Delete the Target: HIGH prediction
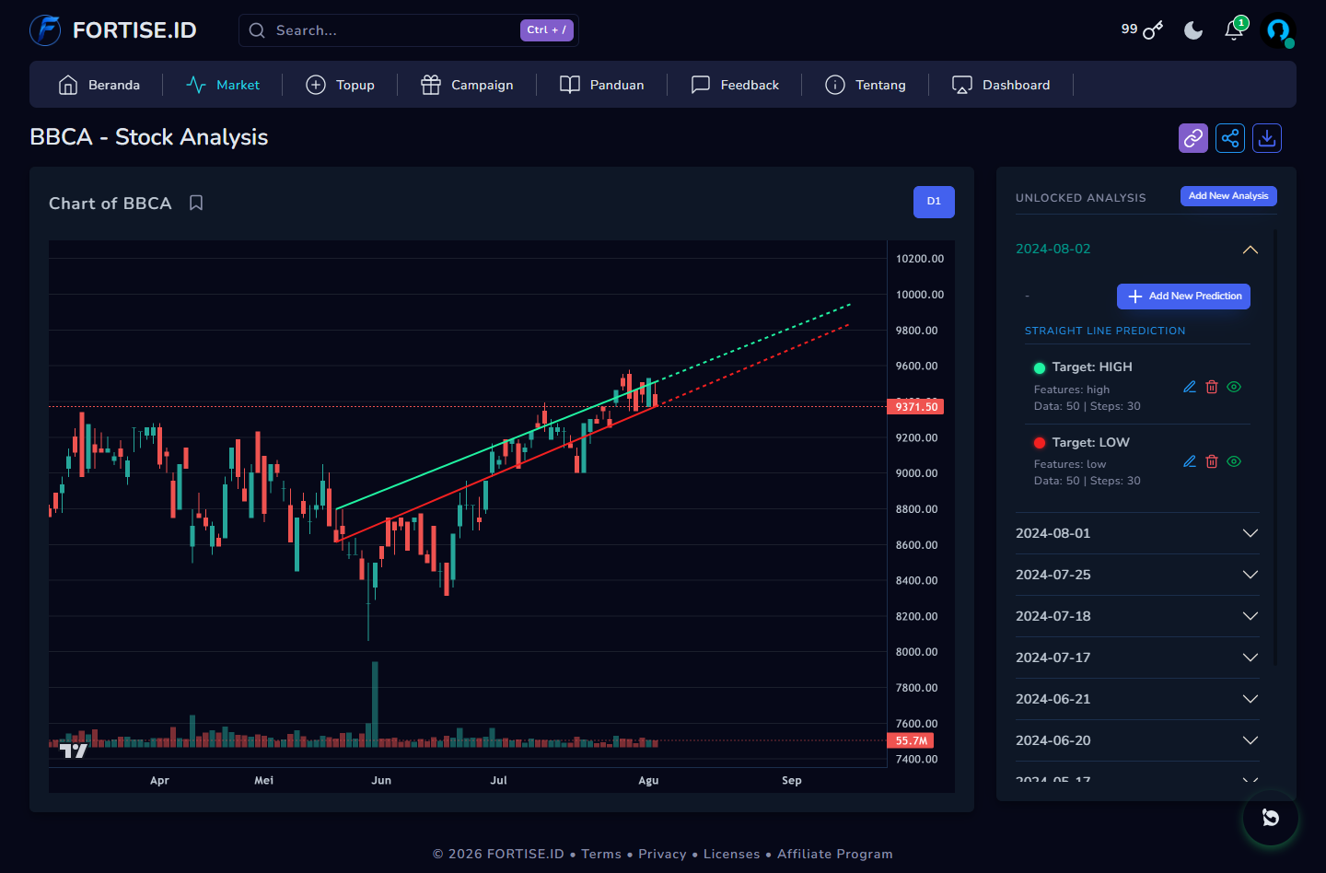 (x=1212, y=387)
